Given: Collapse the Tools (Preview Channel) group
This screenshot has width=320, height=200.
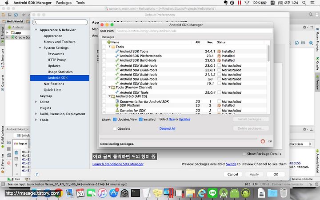Looking at the screenshot, I should [110, 87].
